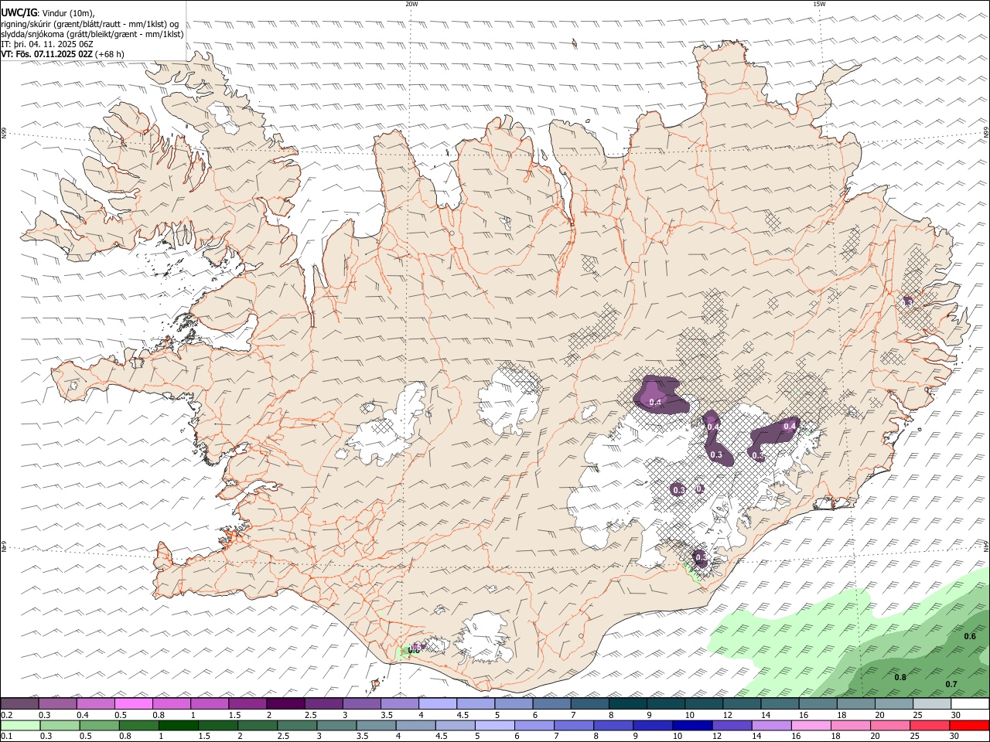990x742 pixels.
Task: Pick the mid green 0.8 swatch in the bottom legend
Action: tap(138, 725)
